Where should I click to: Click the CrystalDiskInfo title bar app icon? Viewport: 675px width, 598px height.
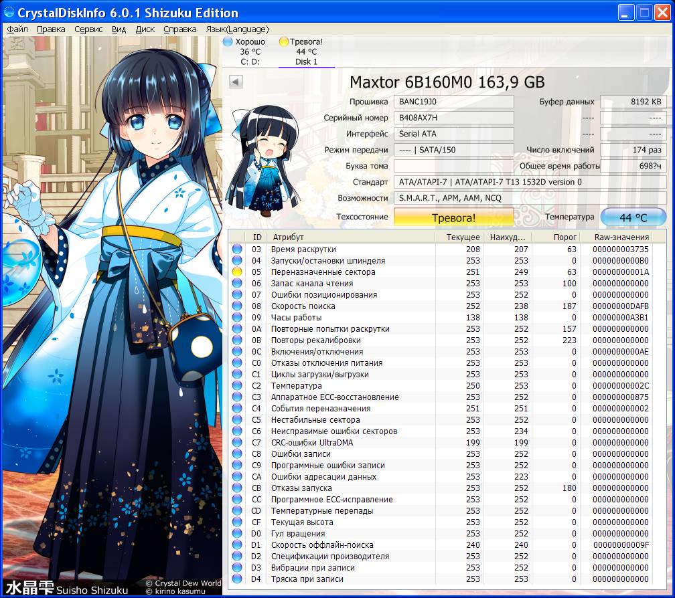[x=9, y=13]
